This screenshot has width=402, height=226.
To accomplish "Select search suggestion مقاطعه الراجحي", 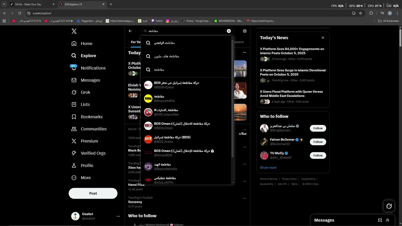I will [x=186, y=43].
